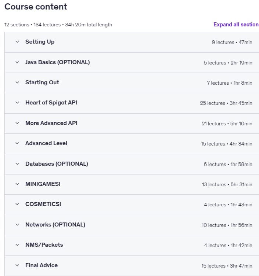Select the Final Advice section title
Viewport: 259px width, 276px height.
42,265
